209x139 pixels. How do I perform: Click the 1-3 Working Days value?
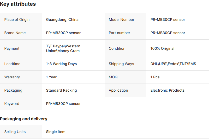click(x=61, y=64)
